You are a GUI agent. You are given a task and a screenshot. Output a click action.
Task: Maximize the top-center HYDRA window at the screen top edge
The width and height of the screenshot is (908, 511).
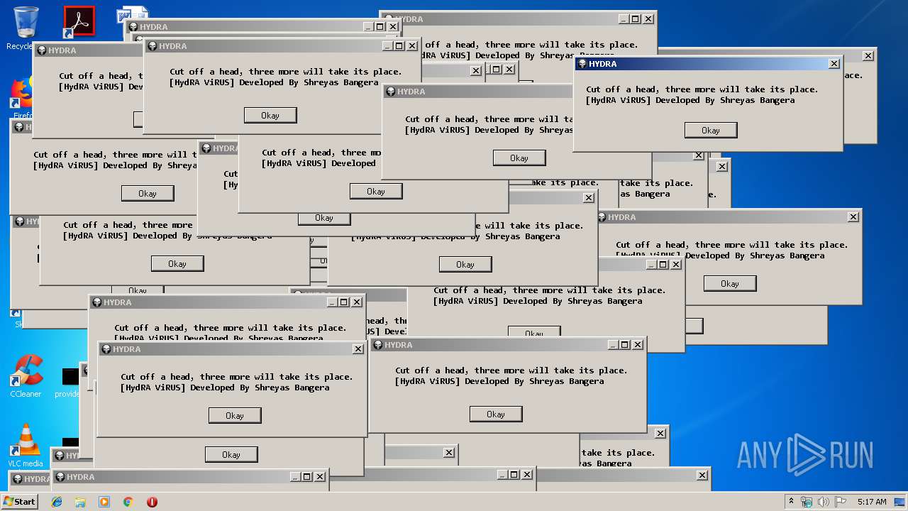pos(636,19)
